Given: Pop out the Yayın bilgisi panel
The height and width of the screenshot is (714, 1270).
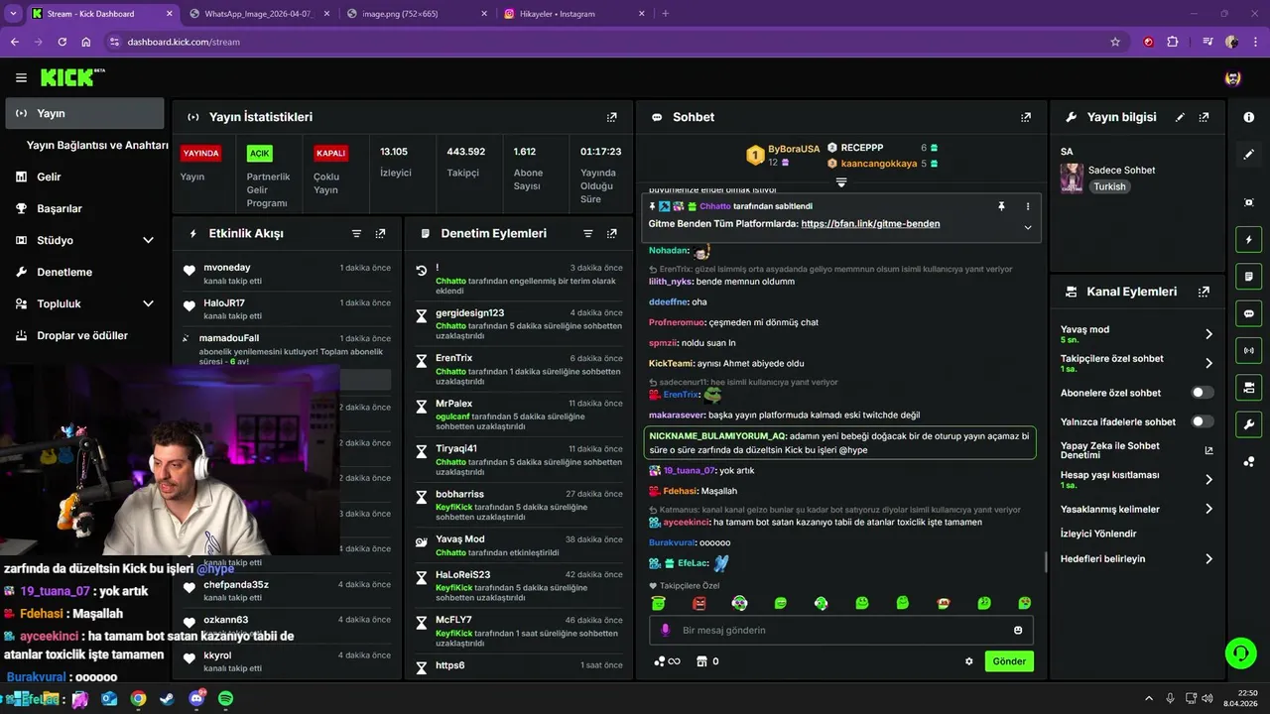Looking at the screenshot, I should [x=1204, y=117].
